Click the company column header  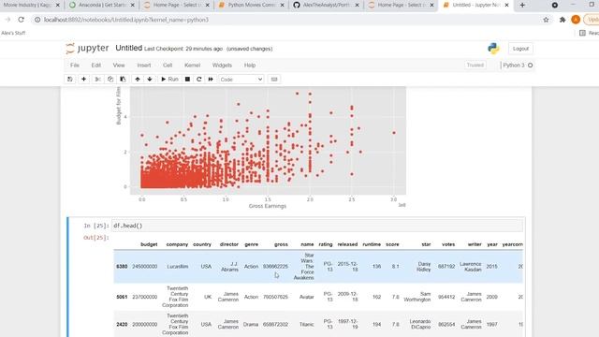pos(177,244)
